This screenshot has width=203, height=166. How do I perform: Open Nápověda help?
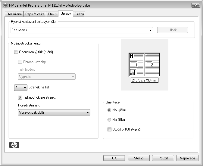point(187,158)
